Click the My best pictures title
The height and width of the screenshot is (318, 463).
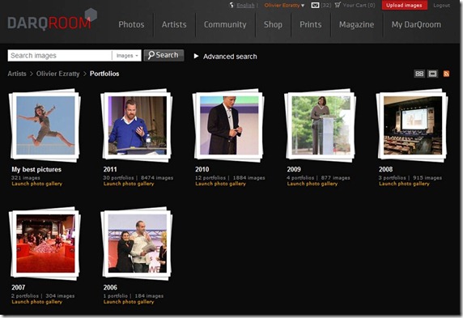36,169
